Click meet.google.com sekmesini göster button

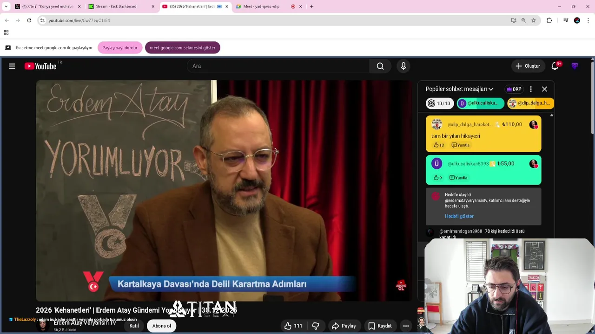point(183,48)
